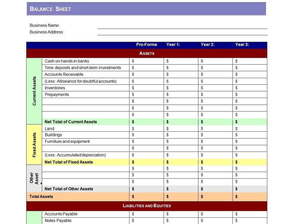Select the Year 1 column header
This screenshot has height=224, width=290.
(x=173, y=45)
